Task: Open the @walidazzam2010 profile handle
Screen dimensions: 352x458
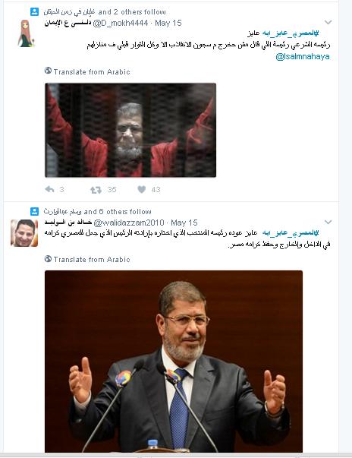Action: click(128, 223)
